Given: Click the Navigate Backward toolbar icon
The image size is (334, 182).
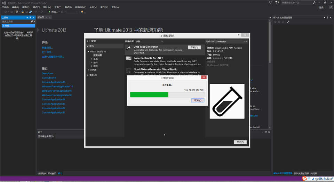Looking at the screenshot, I should pos(6,12).
